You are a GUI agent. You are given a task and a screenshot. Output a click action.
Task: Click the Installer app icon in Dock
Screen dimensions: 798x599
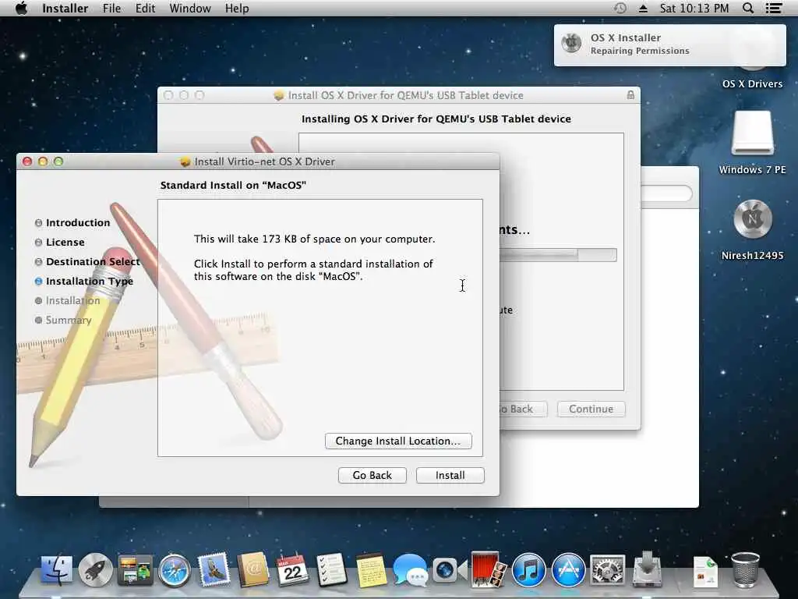[648, 569]
